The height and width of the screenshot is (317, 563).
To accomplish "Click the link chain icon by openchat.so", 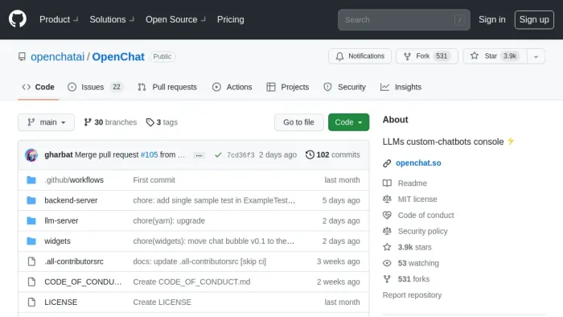I will tap(387, 163).
